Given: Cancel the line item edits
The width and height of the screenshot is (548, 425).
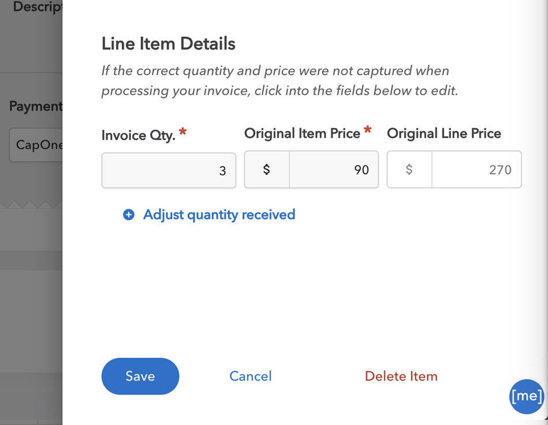Looking at the screenshot, I should 250,376.
